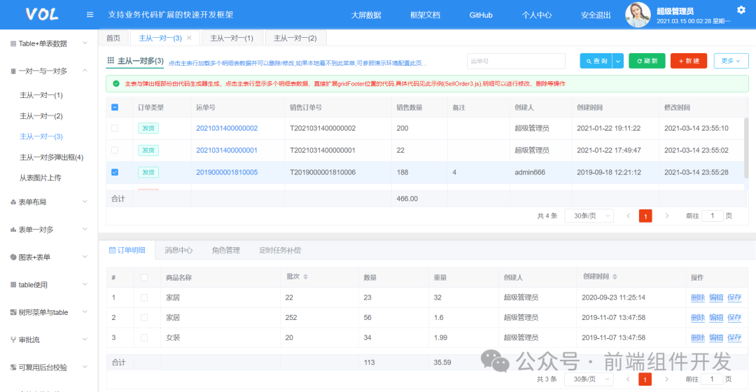
Task: Open dropdown arrow beside 查询 button
Action: tap(617, 61)
